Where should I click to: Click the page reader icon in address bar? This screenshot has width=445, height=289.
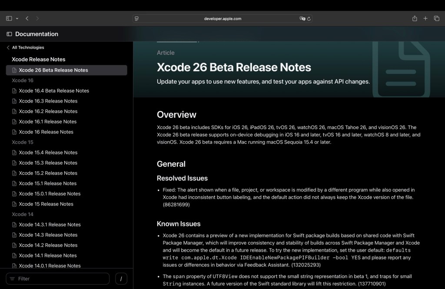(x=137, y=19)
